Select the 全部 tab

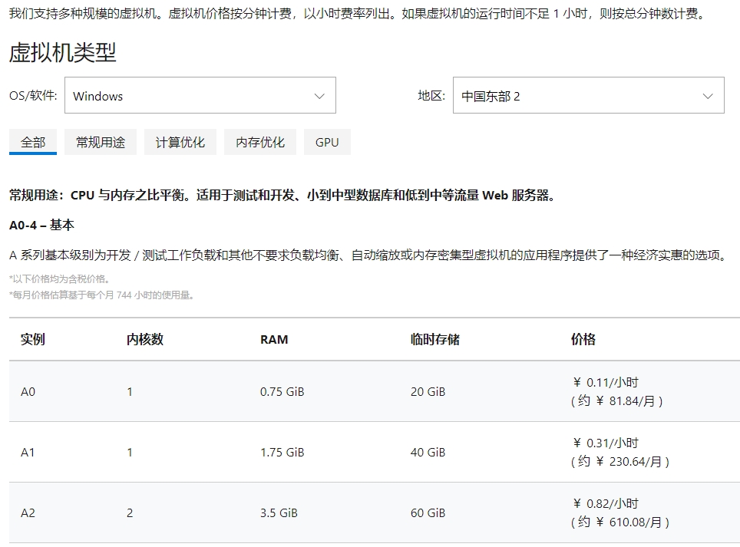point(32,142)
